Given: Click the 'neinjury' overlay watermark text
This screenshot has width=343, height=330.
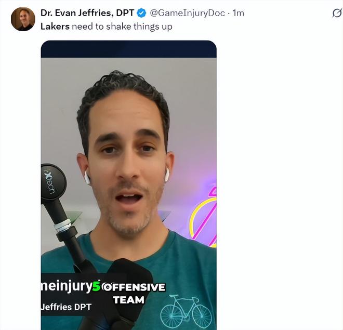Looking at the screenshot, I should [x=67, y=287].
